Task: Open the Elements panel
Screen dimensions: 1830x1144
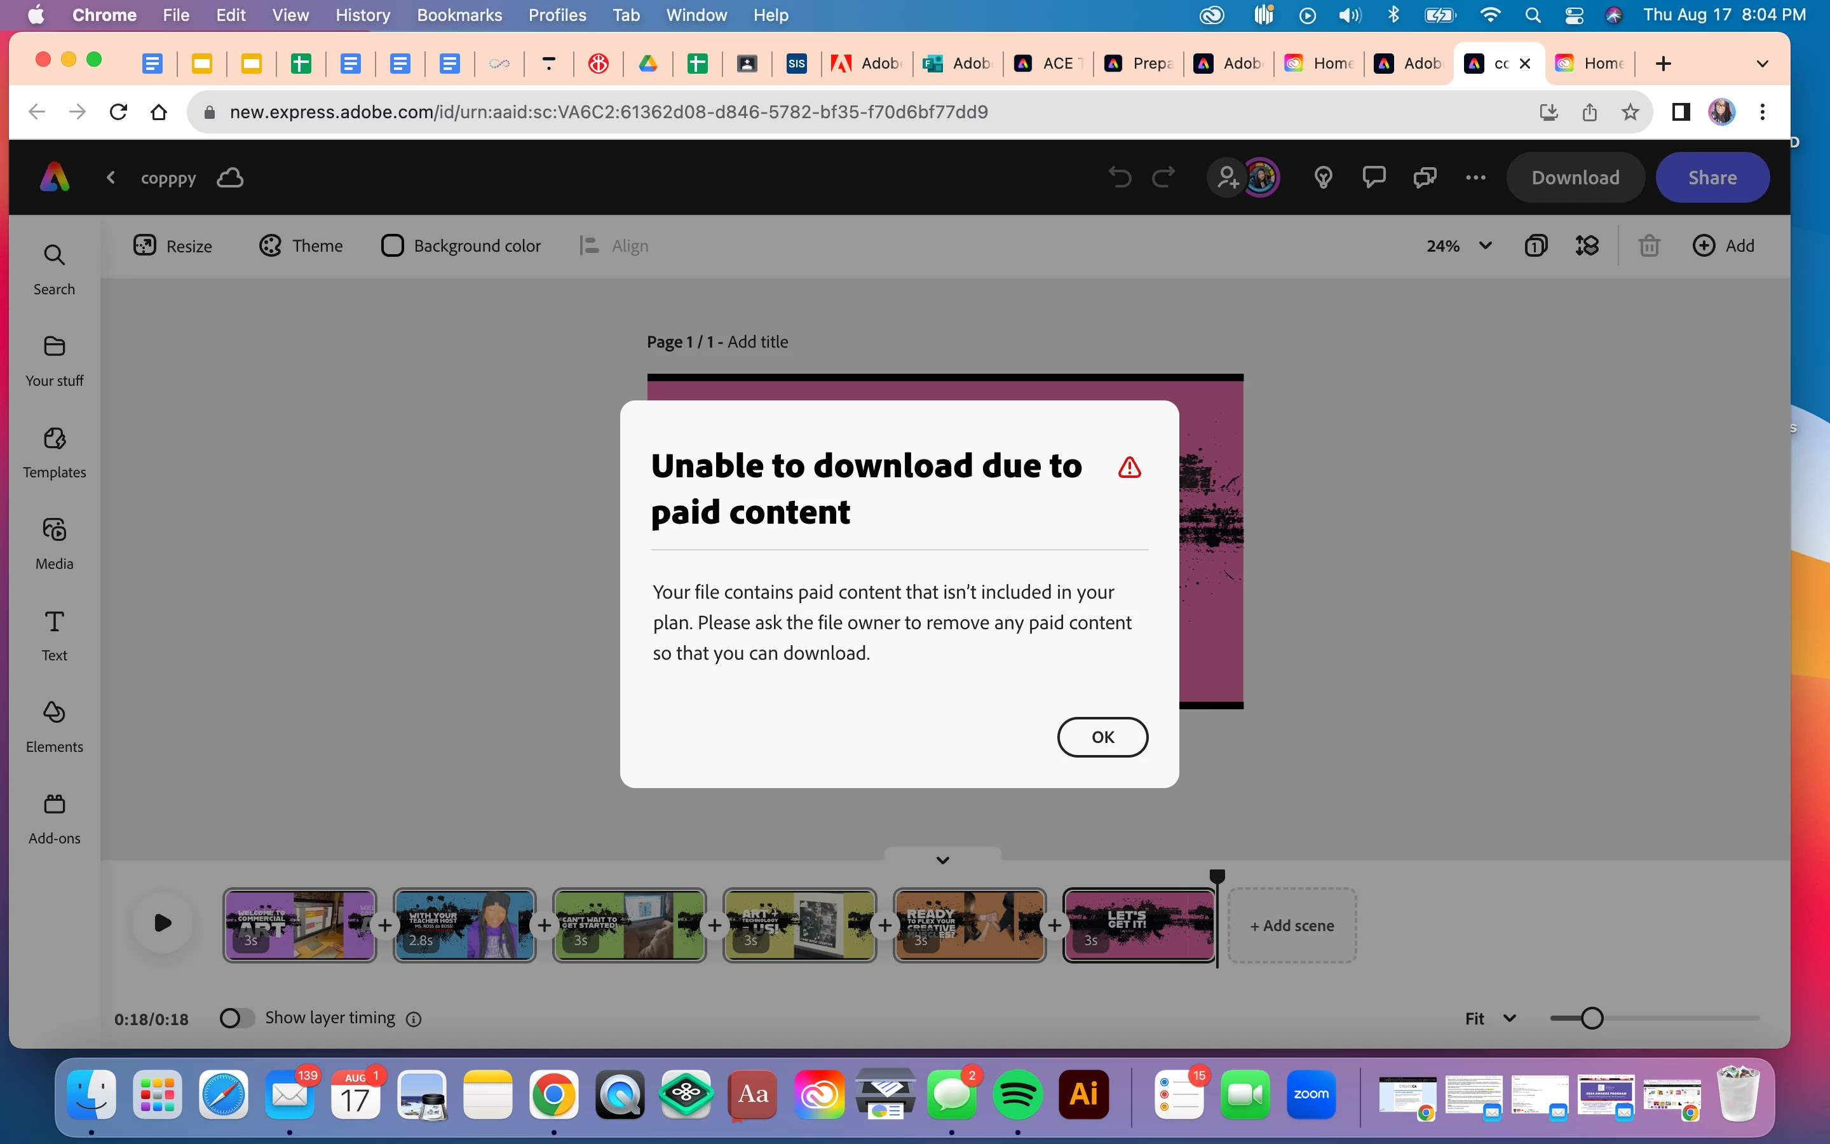Action: click(55, 727)
